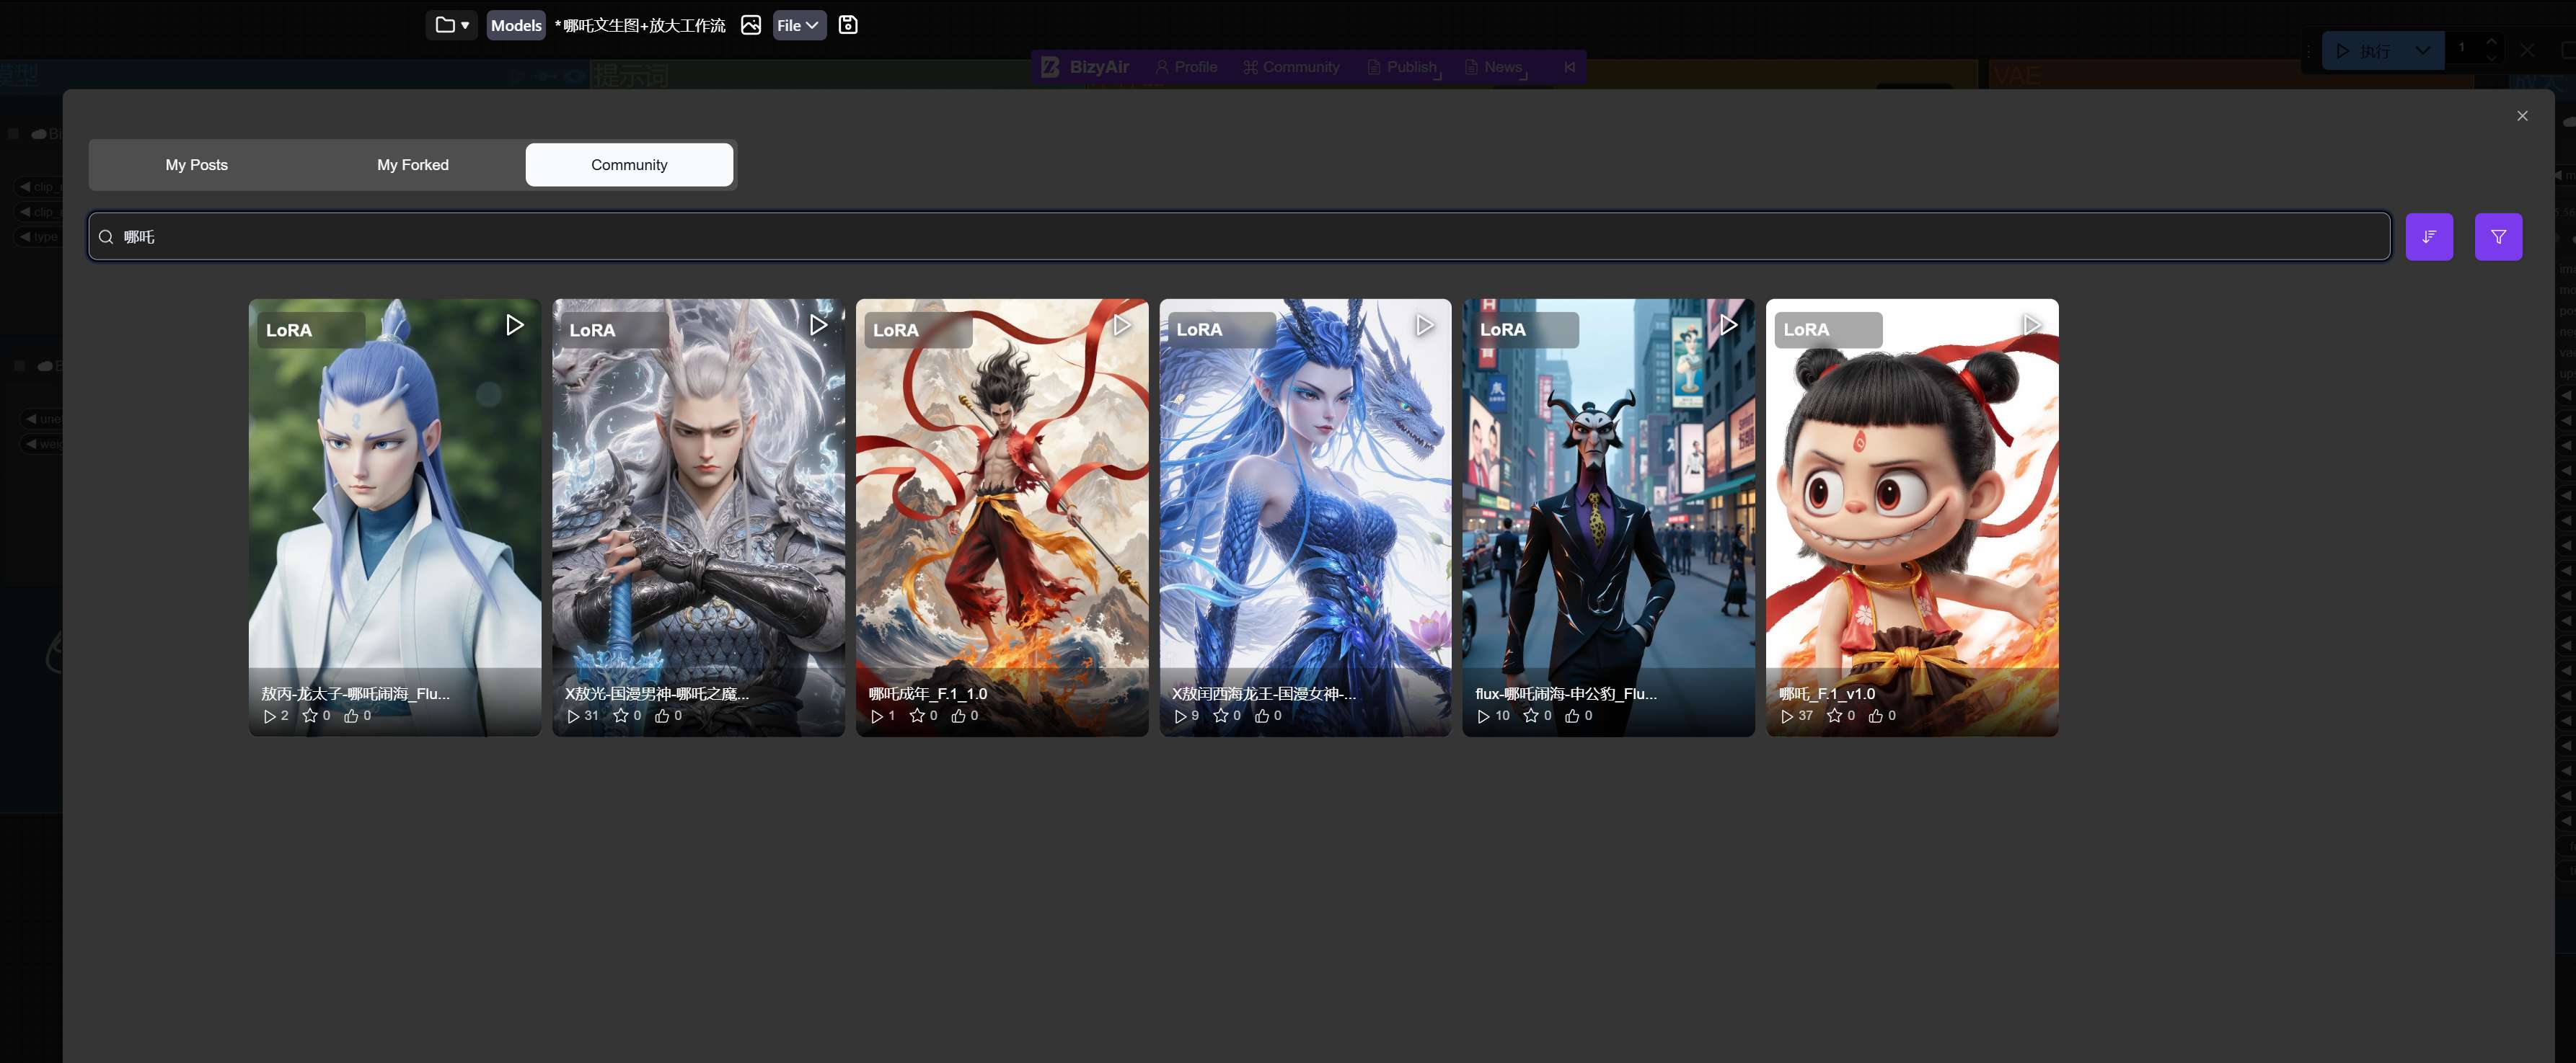Click play icon on 哪吒成年_F.1_1.0 card
This screenshot has width=2576, height=1063.
coord(1121,325)
